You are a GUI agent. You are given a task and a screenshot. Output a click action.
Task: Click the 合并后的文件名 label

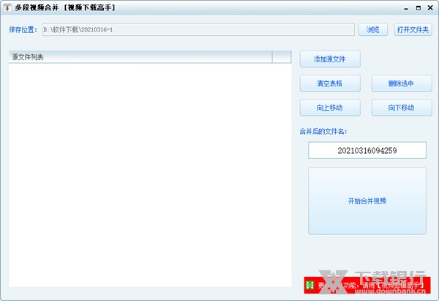[x=323, y=131]
